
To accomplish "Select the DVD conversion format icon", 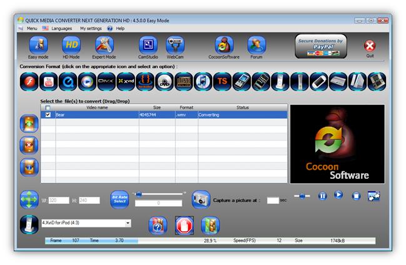I will point(164,81).
